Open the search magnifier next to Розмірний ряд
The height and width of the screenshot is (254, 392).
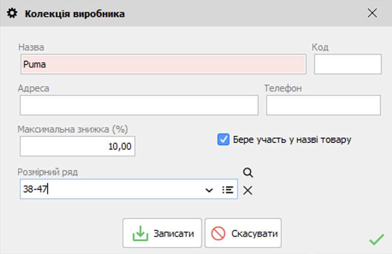tap(247, 172)
